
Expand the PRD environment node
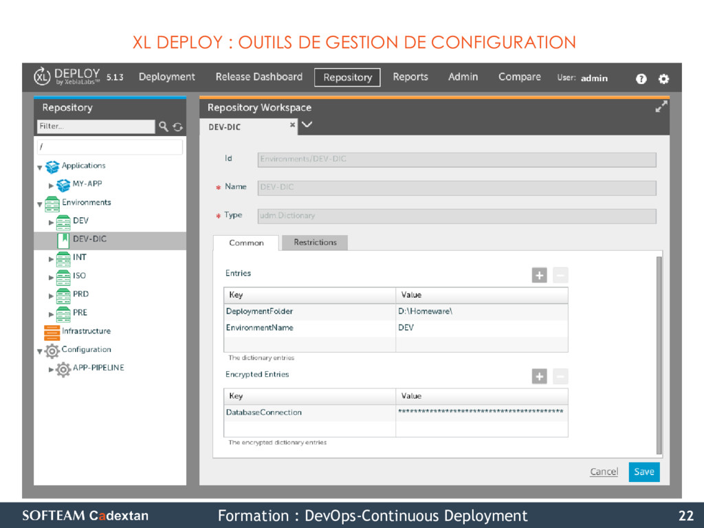(51, 296)
